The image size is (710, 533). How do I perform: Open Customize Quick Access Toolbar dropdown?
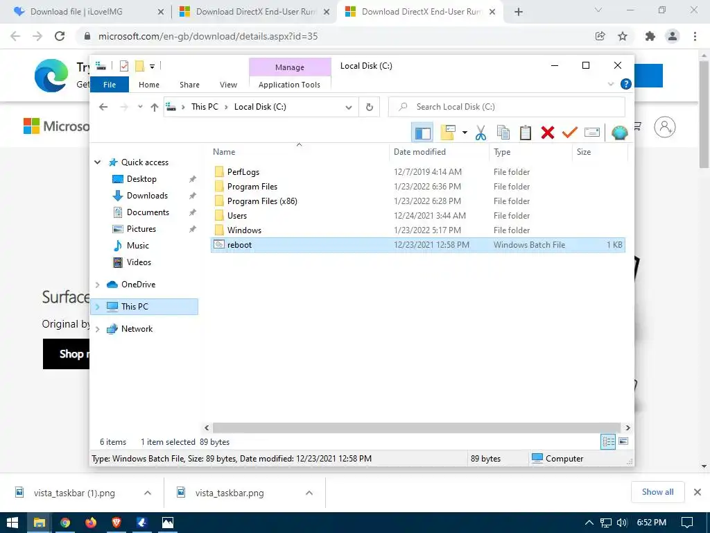(x=152, y=67)
